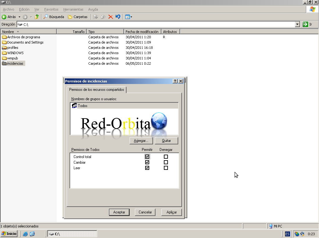
Task: Toggle Permitir checkbox for Cambiar
Action: pos(147,162)
